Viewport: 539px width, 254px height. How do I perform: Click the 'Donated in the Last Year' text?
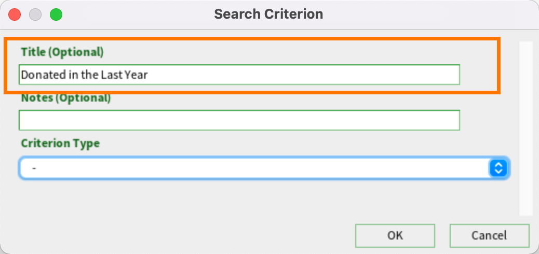point(84,75)
